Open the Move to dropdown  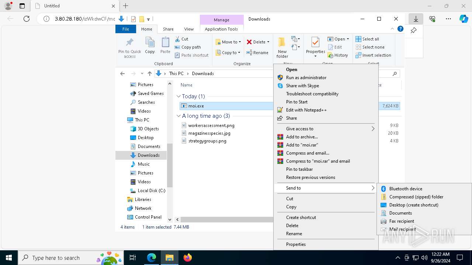point(228,42)
